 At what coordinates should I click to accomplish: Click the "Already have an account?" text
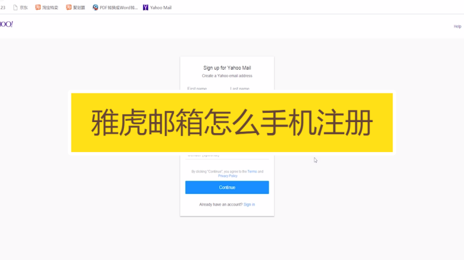click(x=221, y=204)
